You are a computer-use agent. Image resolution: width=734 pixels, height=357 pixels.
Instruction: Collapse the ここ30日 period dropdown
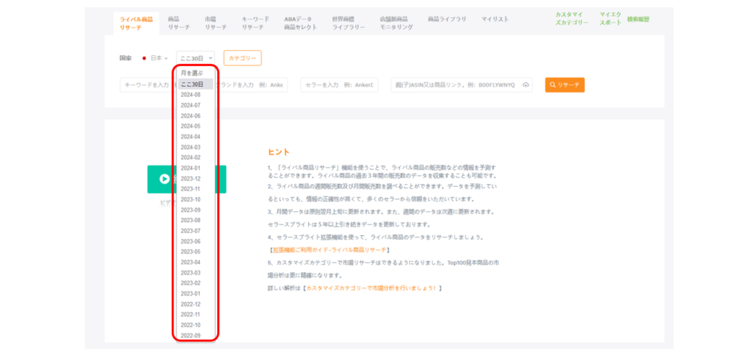(196, 58)
